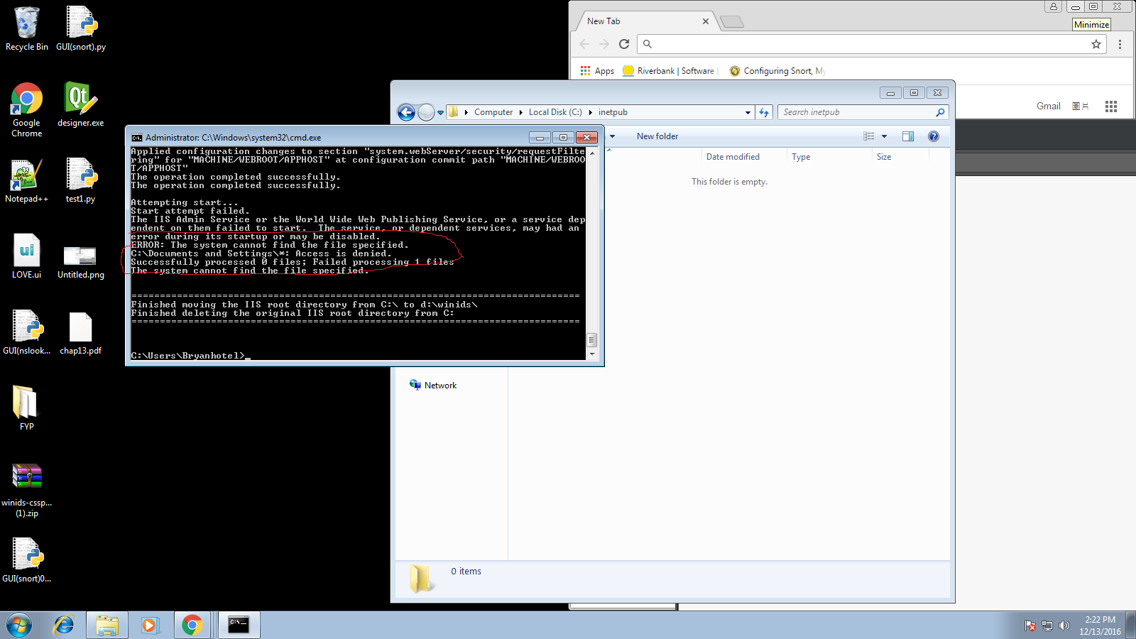1136x639 pixels.
Task: Toggle the Explorer preview pane
Action: click(907, 136)
